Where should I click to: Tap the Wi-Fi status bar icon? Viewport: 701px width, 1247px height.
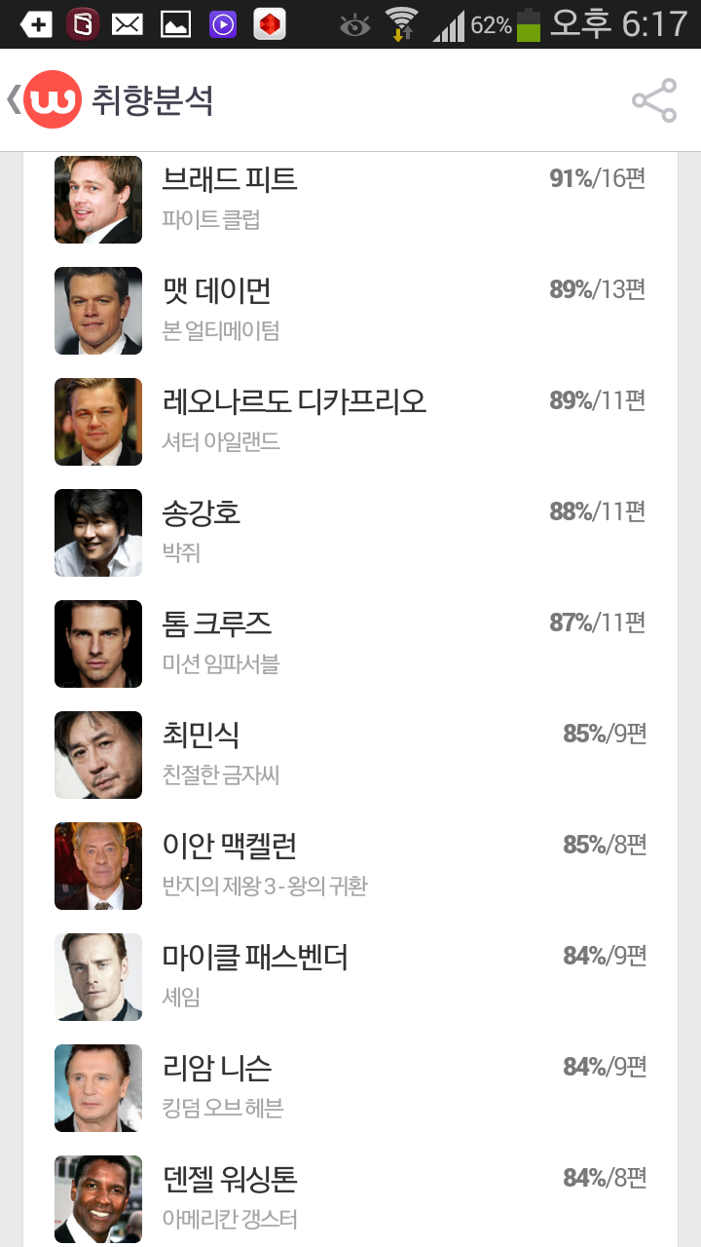pyautogui.click(x=401, y=24)
